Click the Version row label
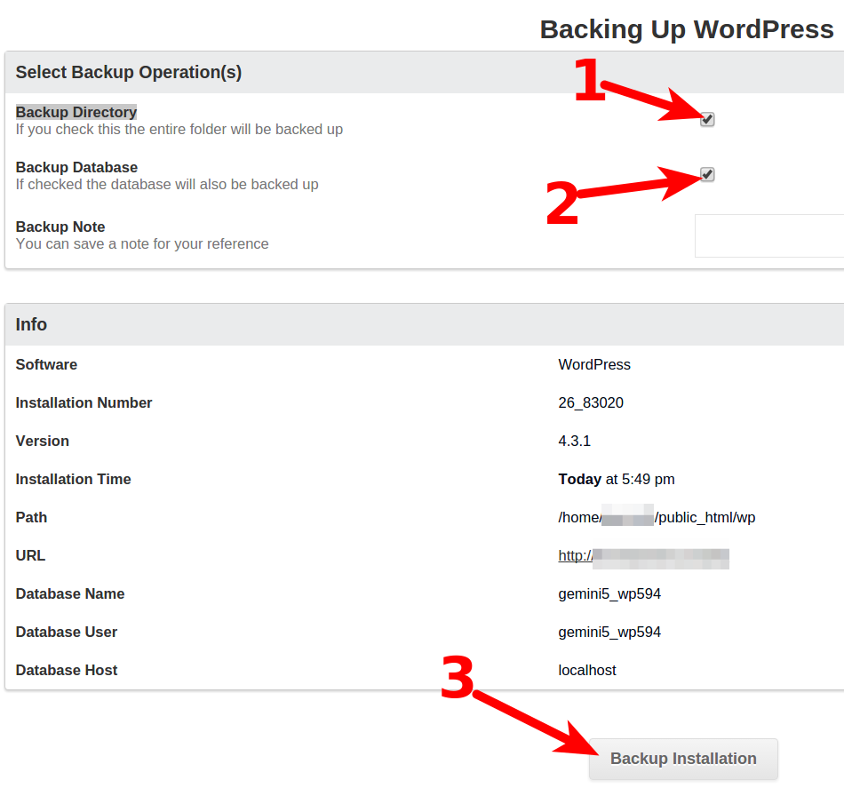 click(42, 441)
